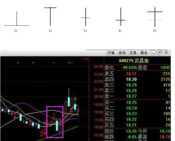Click the 24.00 price axis label
This screenshot has width=175, height=141.
tap(99, 67)
